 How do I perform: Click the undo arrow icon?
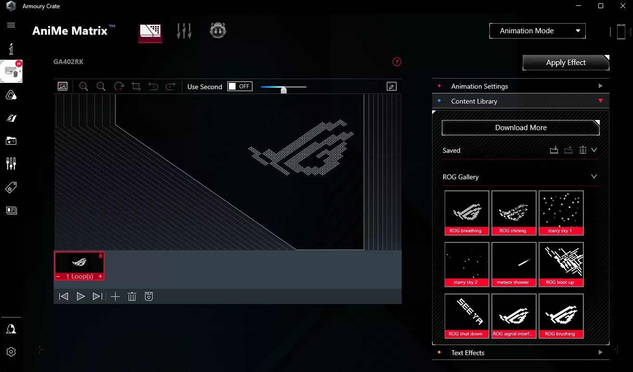(x=153, y=86)
